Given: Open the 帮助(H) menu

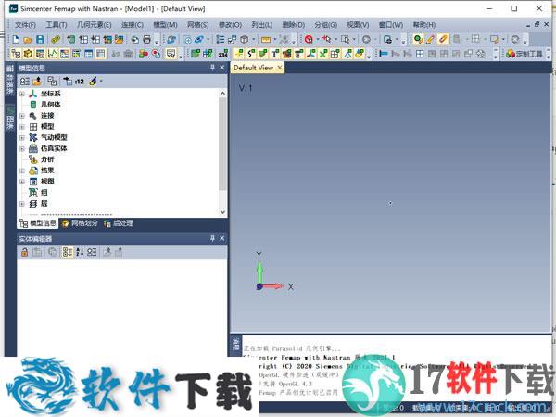Looking at the screenshot, I should [424, 25].
